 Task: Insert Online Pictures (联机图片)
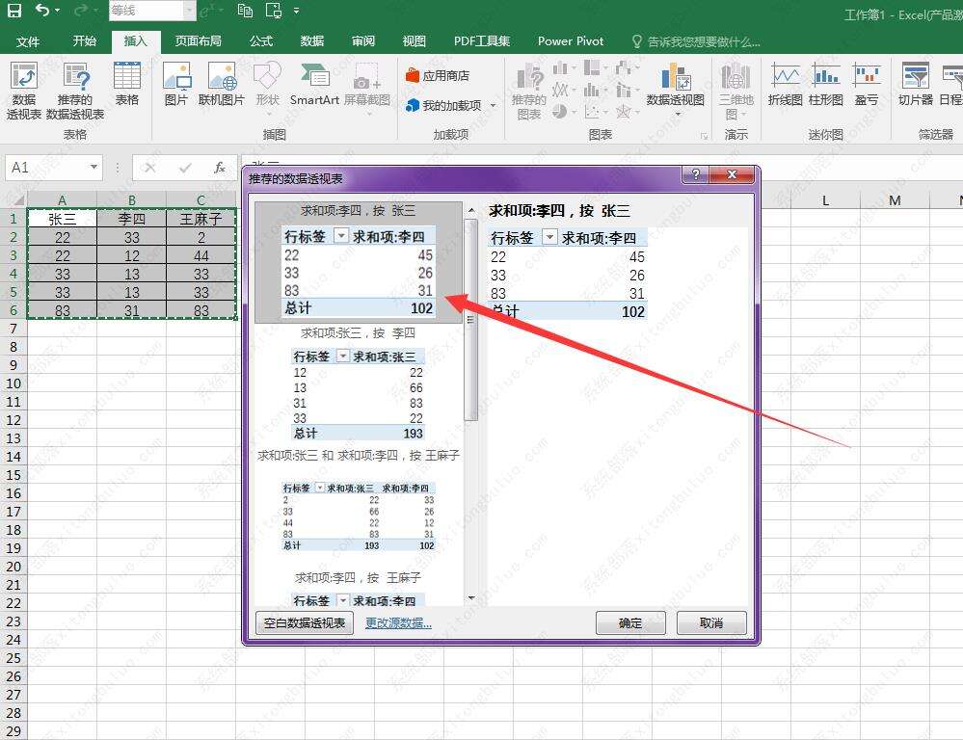point(221,85)
